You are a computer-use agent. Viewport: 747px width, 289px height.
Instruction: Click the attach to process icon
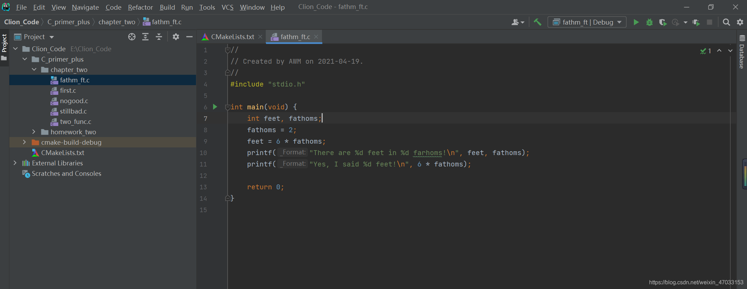pyautogui.click(x=696, y=22)
